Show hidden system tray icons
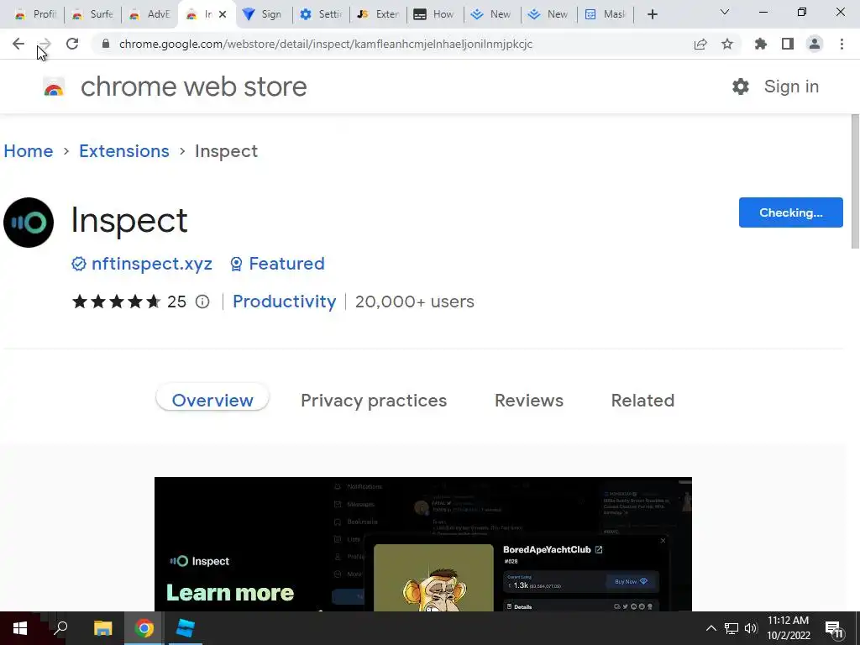Viewport: 860px width, 645px height. point(711,628)
